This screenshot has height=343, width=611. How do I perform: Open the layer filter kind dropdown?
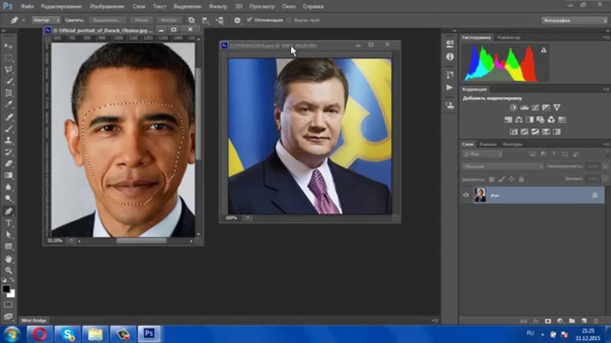point(482,154)
